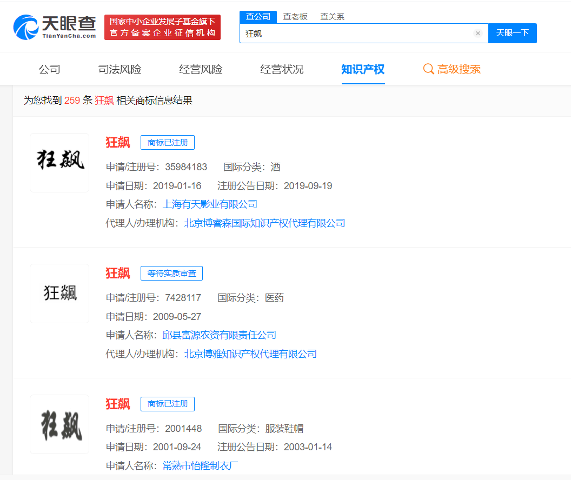This screenshot has height=480, width=571.
Task: Click registration number 7428117
Action: click(183, 298)
